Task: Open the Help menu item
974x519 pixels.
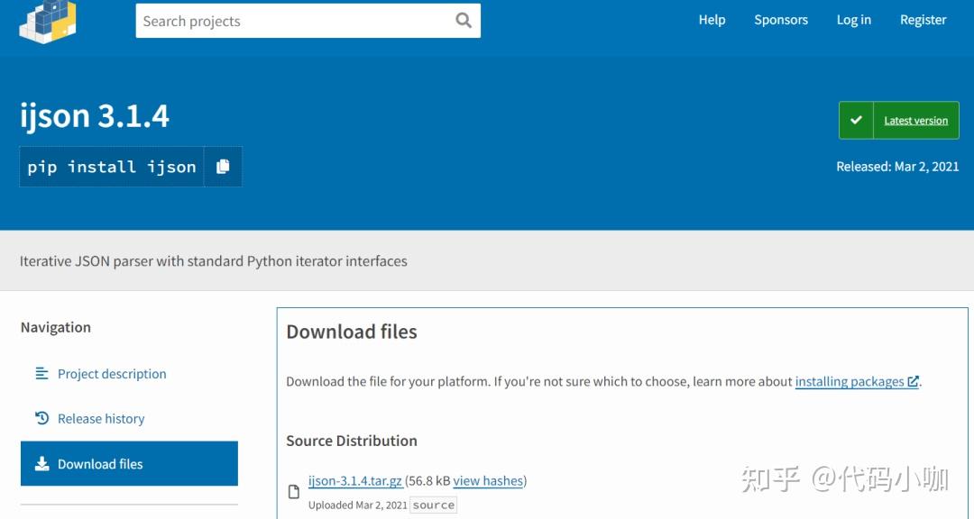Action: pyautogui.click(x=712, y=19)
